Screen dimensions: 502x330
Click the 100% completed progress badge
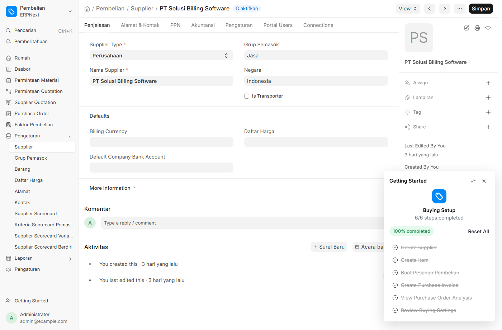(x=412, y=231)
